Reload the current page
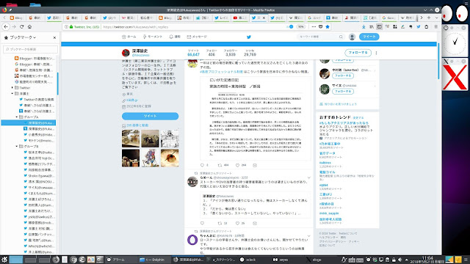The width and height of the screenshot is (470, 264). click(21, 26)
